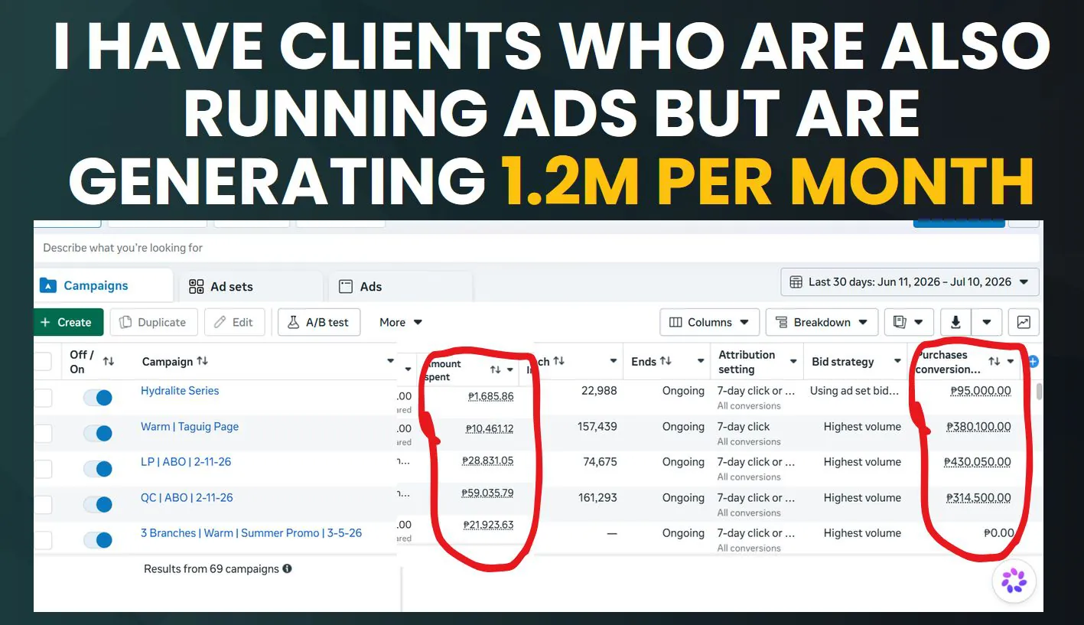1084x625 pixels.
Task: Open the charts view icon
Action: pos(1024,322)
